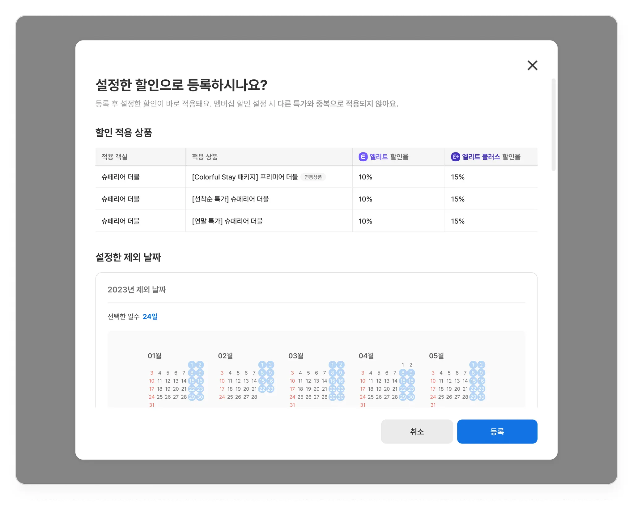633x505 pixels.
Task: Click the purple Elite membership icon
Action: click(363, 157)
